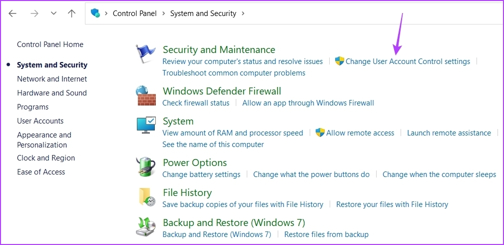
Task: Click the Backup and Restore drive icon
Action: tap(146, 226)
